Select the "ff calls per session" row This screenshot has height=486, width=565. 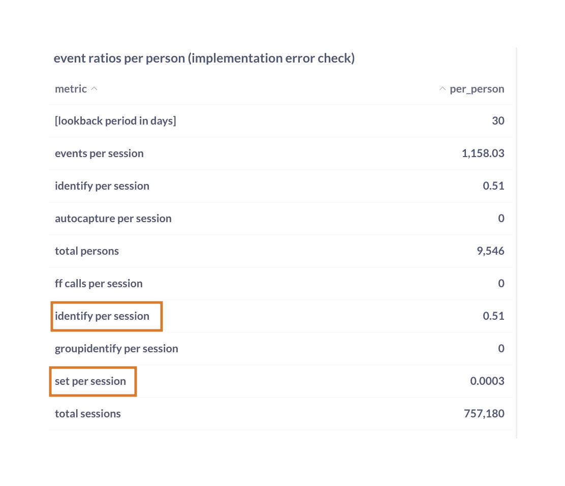click(99, 283)
